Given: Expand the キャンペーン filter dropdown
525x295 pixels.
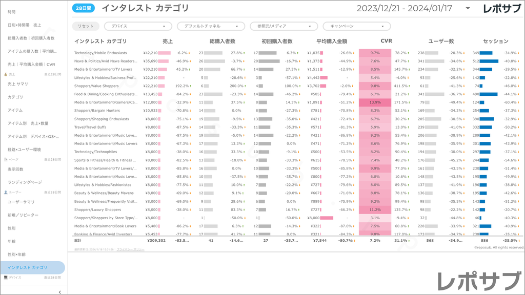Looking at the screenshot, I should (x=356, y=26).
